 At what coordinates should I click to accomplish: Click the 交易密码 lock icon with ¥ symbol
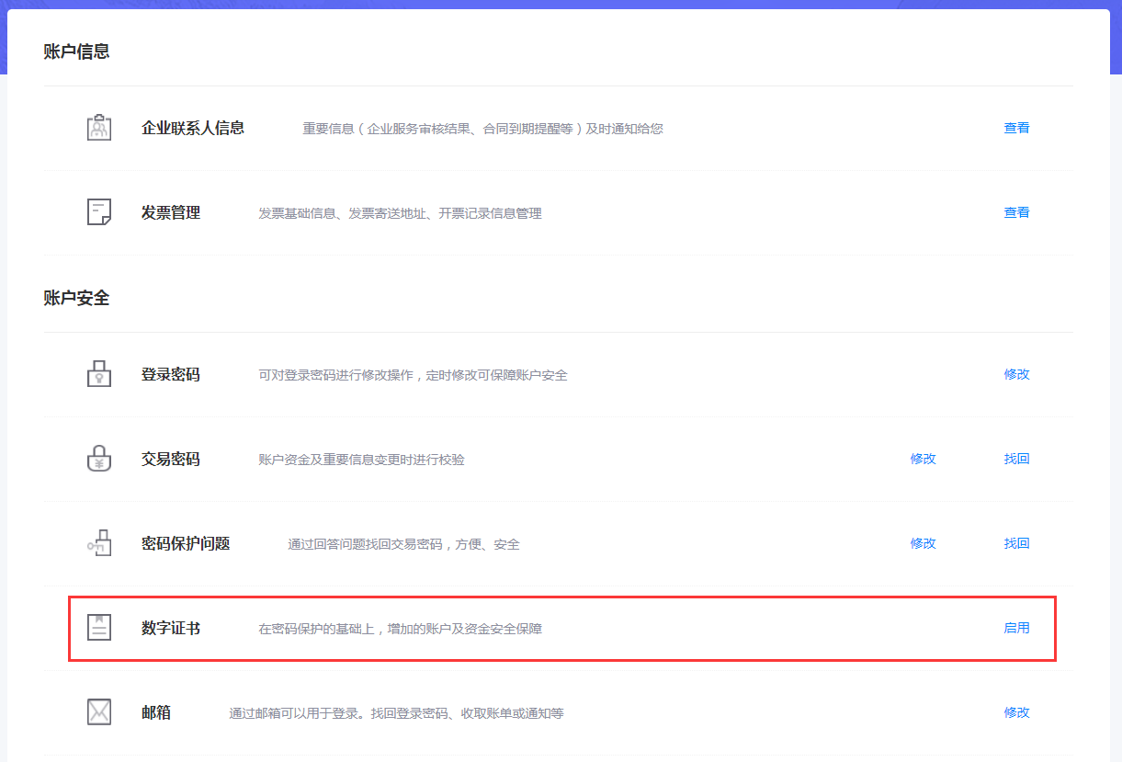point(99,458)
